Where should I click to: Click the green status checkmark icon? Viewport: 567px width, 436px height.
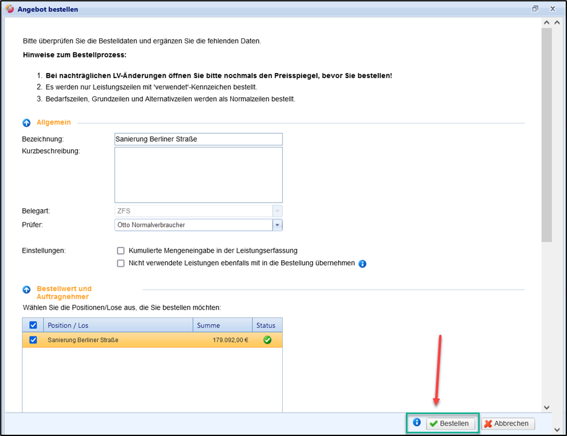(267, 340)
